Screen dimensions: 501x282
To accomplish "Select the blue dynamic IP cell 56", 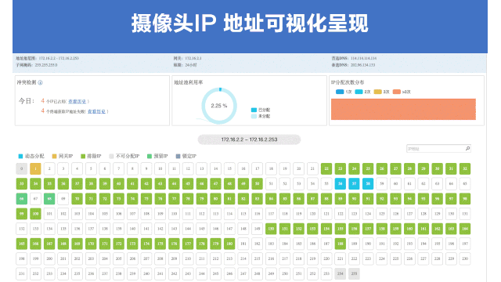I will 341,183.
